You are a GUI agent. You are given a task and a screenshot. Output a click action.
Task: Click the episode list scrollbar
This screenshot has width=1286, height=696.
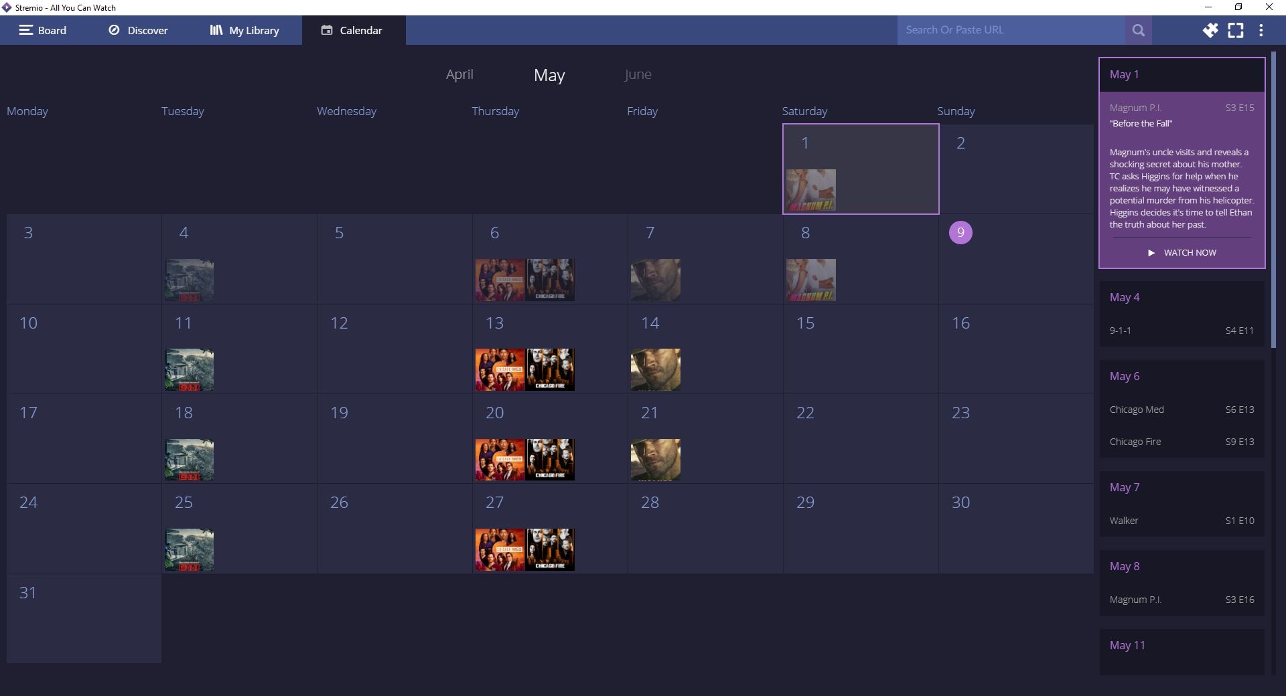pyautogui.click(x=1273, y=201)
